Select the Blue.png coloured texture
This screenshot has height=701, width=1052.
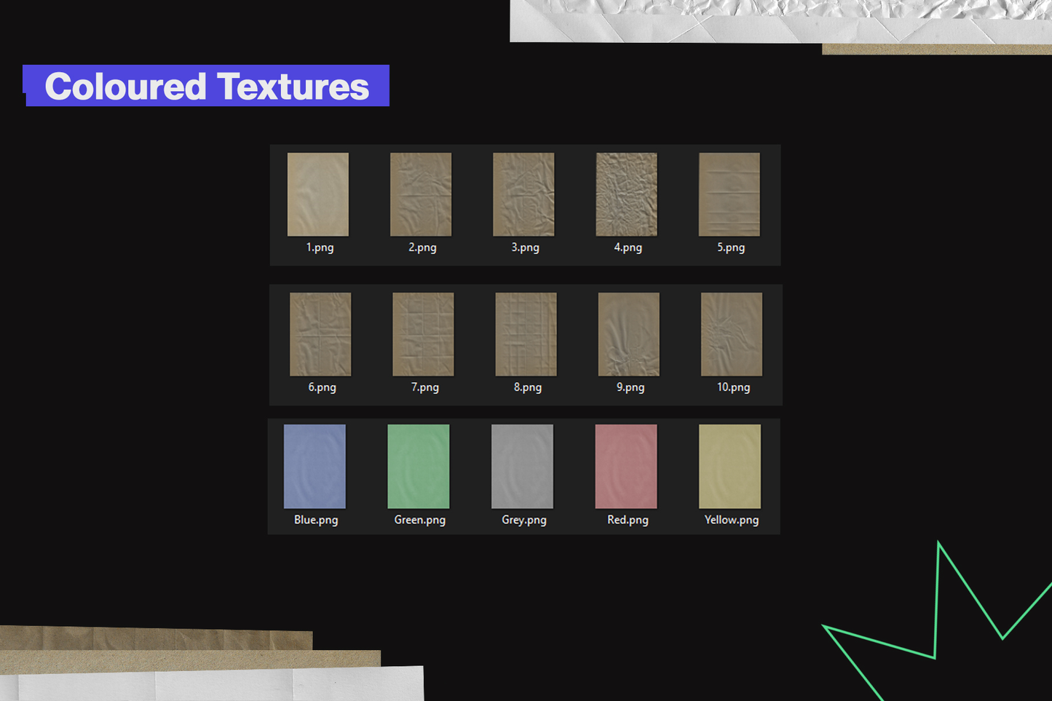point(315,467)
